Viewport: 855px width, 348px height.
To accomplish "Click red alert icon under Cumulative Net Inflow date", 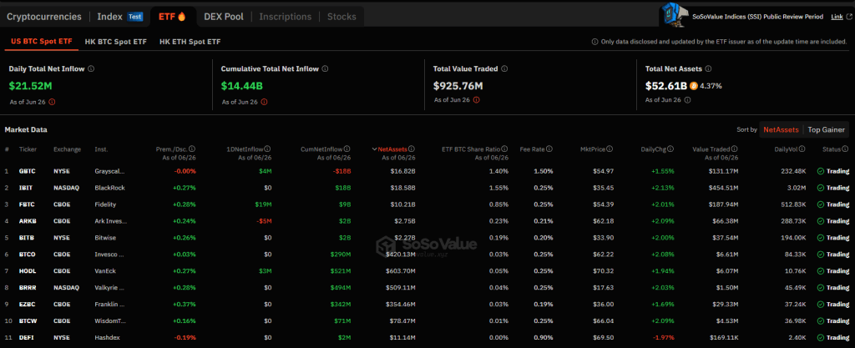I will 264,101.
